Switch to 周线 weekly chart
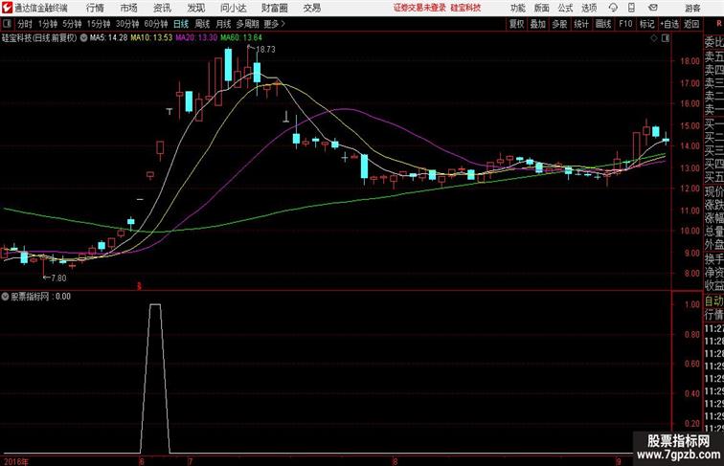724x466 pixels. (202, 24)
